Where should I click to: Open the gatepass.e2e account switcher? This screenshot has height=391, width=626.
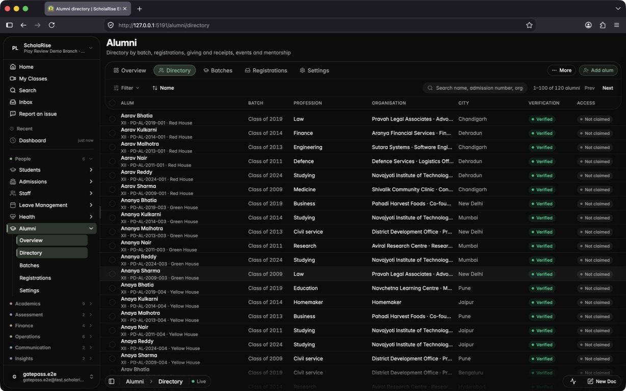52,377
